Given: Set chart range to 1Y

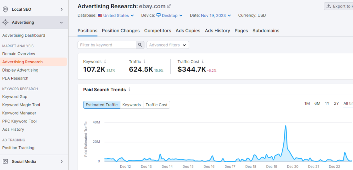Looking at the screenshot, I should [x=327, y=104].
